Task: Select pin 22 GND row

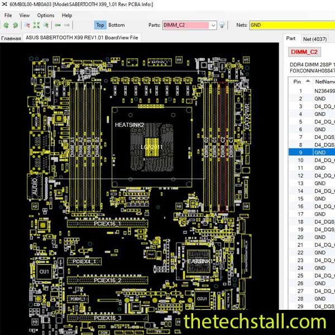Action: 312,252
